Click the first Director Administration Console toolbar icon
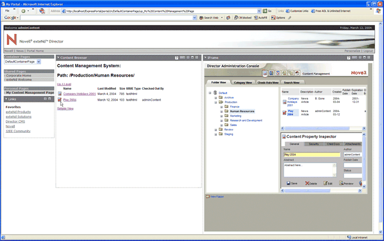Screen dimensions: 384x241 (x=265, y=73)
